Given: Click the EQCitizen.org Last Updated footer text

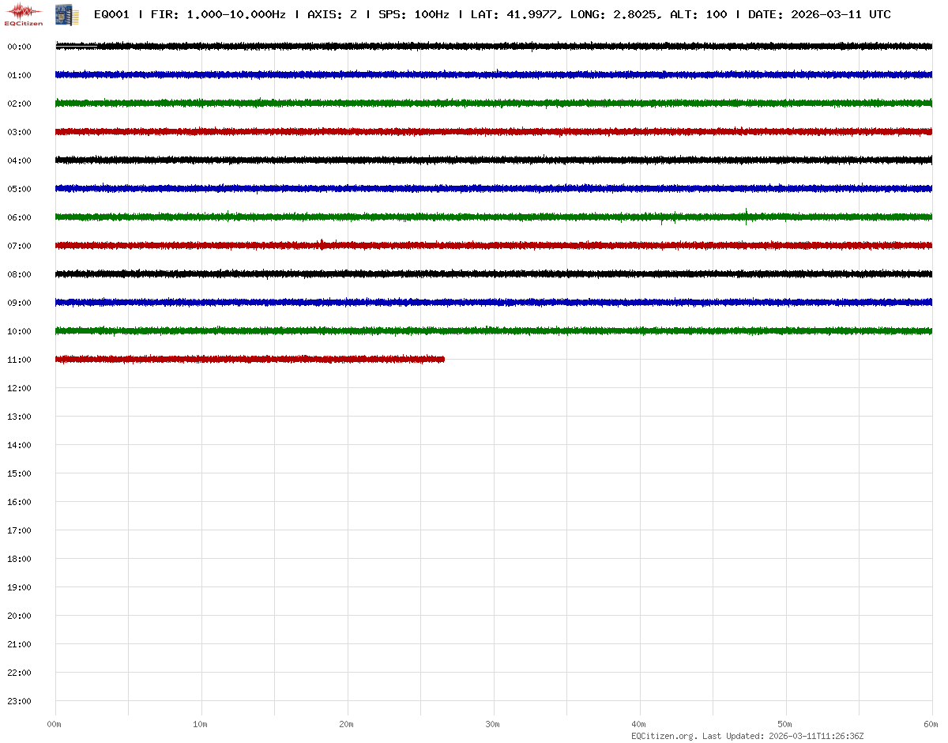Looking at the screenshot, I should [x=747, y=735].
